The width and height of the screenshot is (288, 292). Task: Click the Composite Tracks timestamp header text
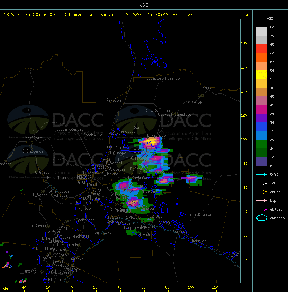click(98, 14)
